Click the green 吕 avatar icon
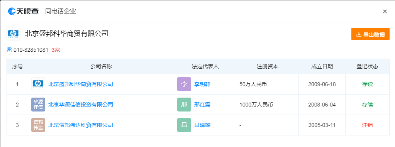Image resolution: width=395 pixels, height=147 pixels. pos(184,125)
